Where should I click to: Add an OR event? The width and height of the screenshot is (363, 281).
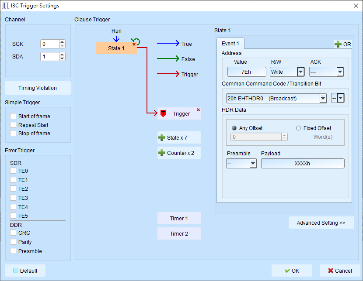(x=342, y=44)
